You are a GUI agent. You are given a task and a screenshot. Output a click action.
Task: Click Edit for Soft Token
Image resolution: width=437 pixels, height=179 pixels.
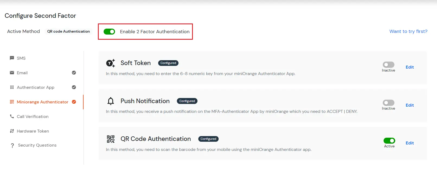(x=410, y=67)
